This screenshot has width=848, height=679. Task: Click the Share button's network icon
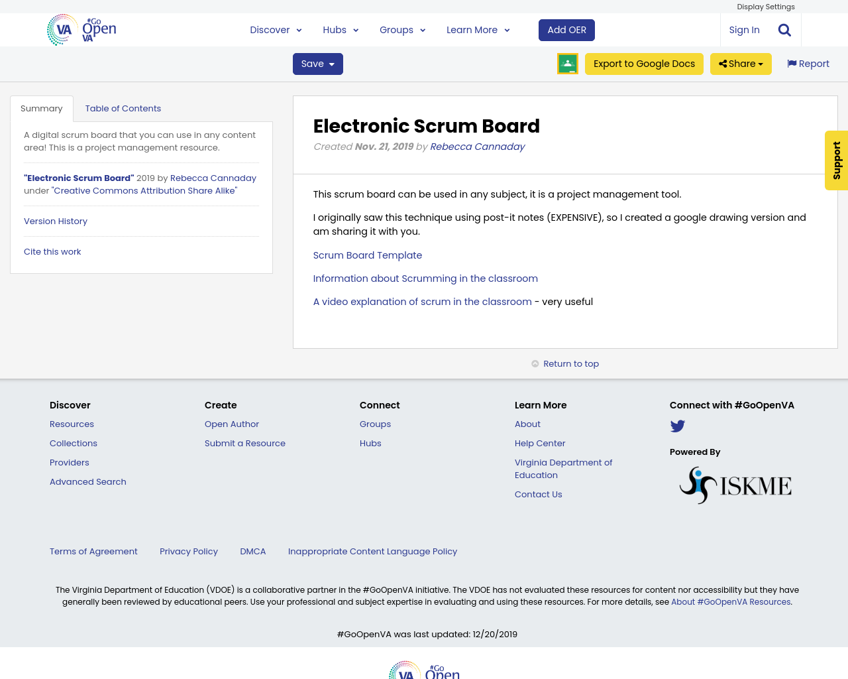tap(722, 62)
